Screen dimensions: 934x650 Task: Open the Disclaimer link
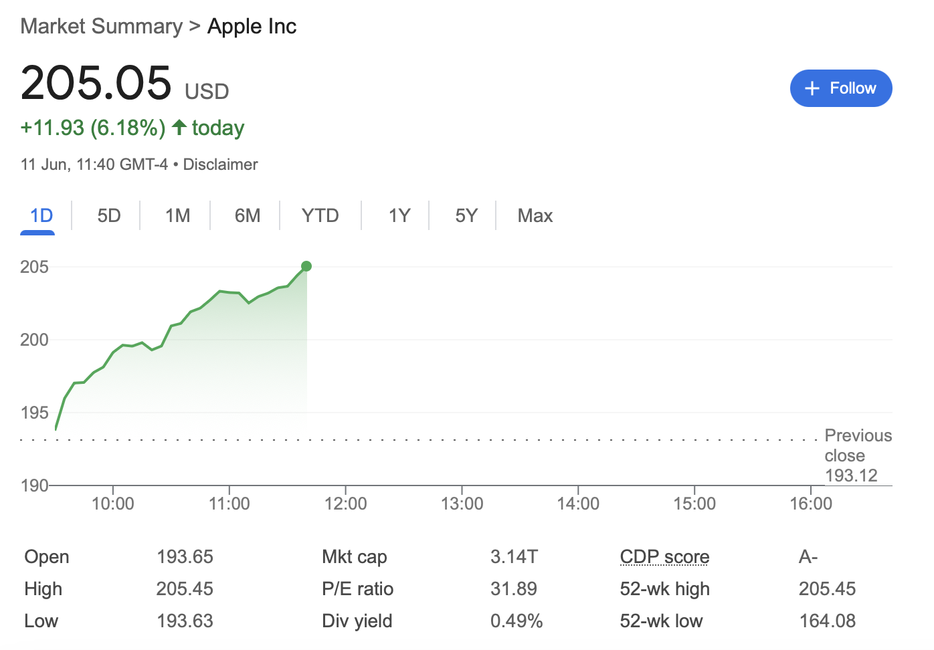tap(220, 164)
